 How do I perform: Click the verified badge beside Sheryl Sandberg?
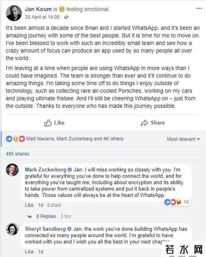click(69, 229)
